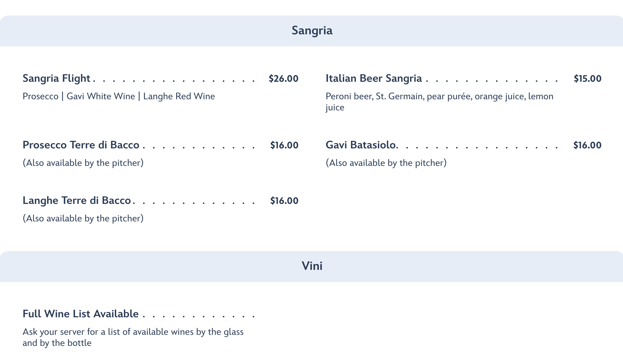The width and height of the screenshot is (623, 358).
Task: Select the Sangria Flight item title
Action: 56,78
